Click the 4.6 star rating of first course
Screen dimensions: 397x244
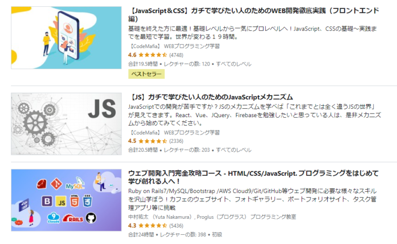pos(156,55)
